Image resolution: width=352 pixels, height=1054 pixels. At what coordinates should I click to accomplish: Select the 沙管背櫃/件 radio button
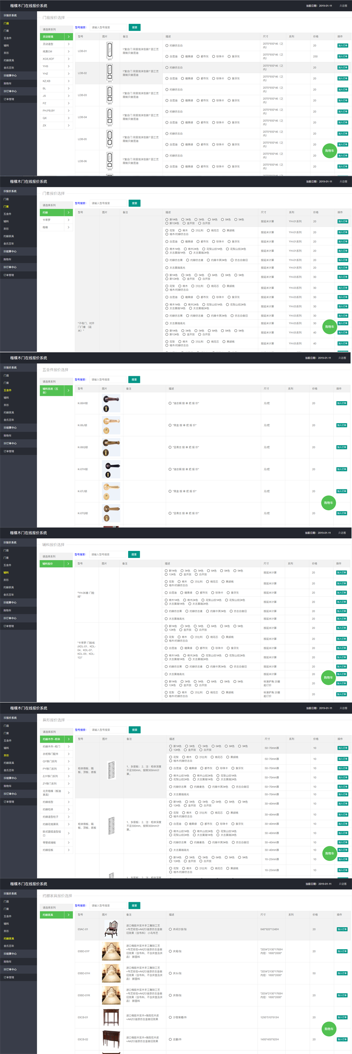click(170, 1017)
